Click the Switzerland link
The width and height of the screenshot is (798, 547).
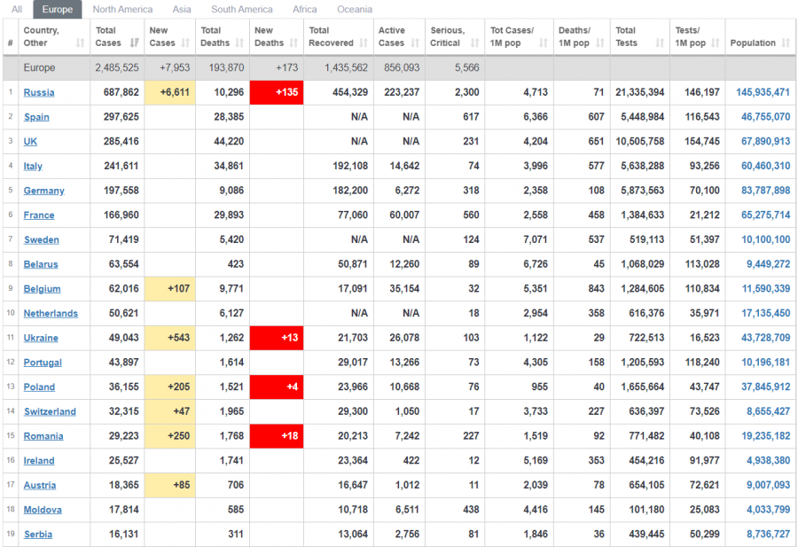[50, 411]
